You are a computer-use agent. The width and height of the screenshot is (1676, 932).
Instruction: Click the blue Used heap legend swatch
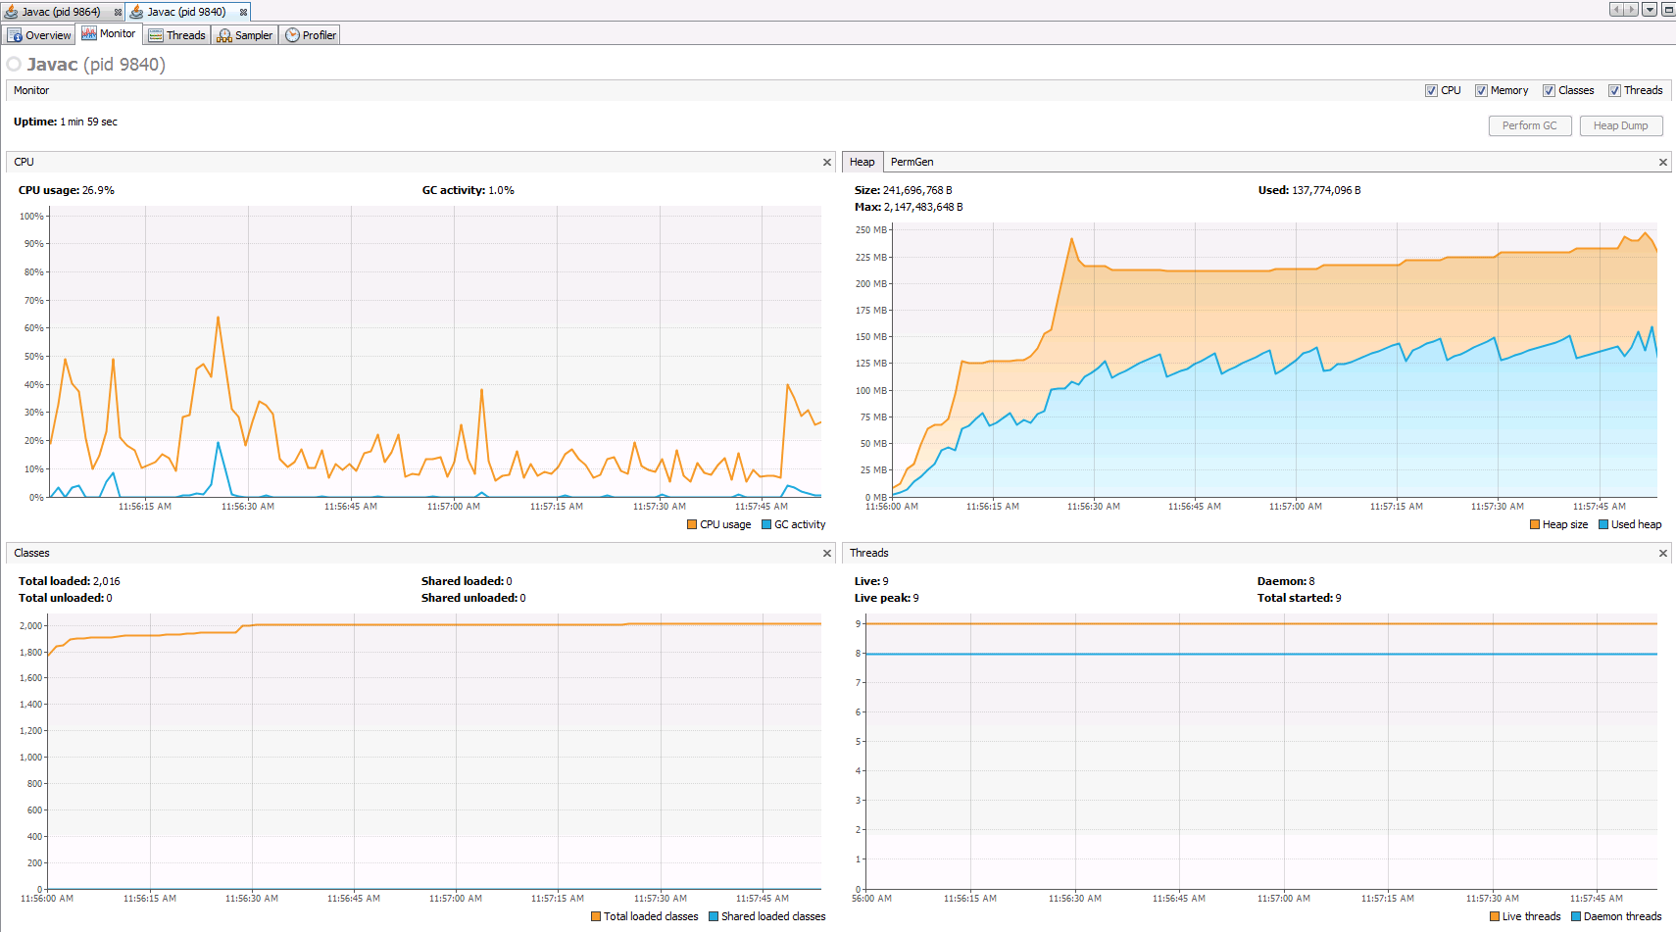[x=1603, y=524]
